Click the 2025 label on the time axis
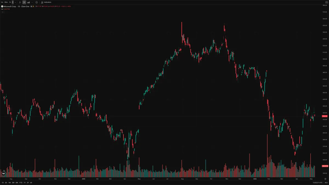The width and height of the screenshot is (329, 185). pyautogui.click(x=84, y=179)
